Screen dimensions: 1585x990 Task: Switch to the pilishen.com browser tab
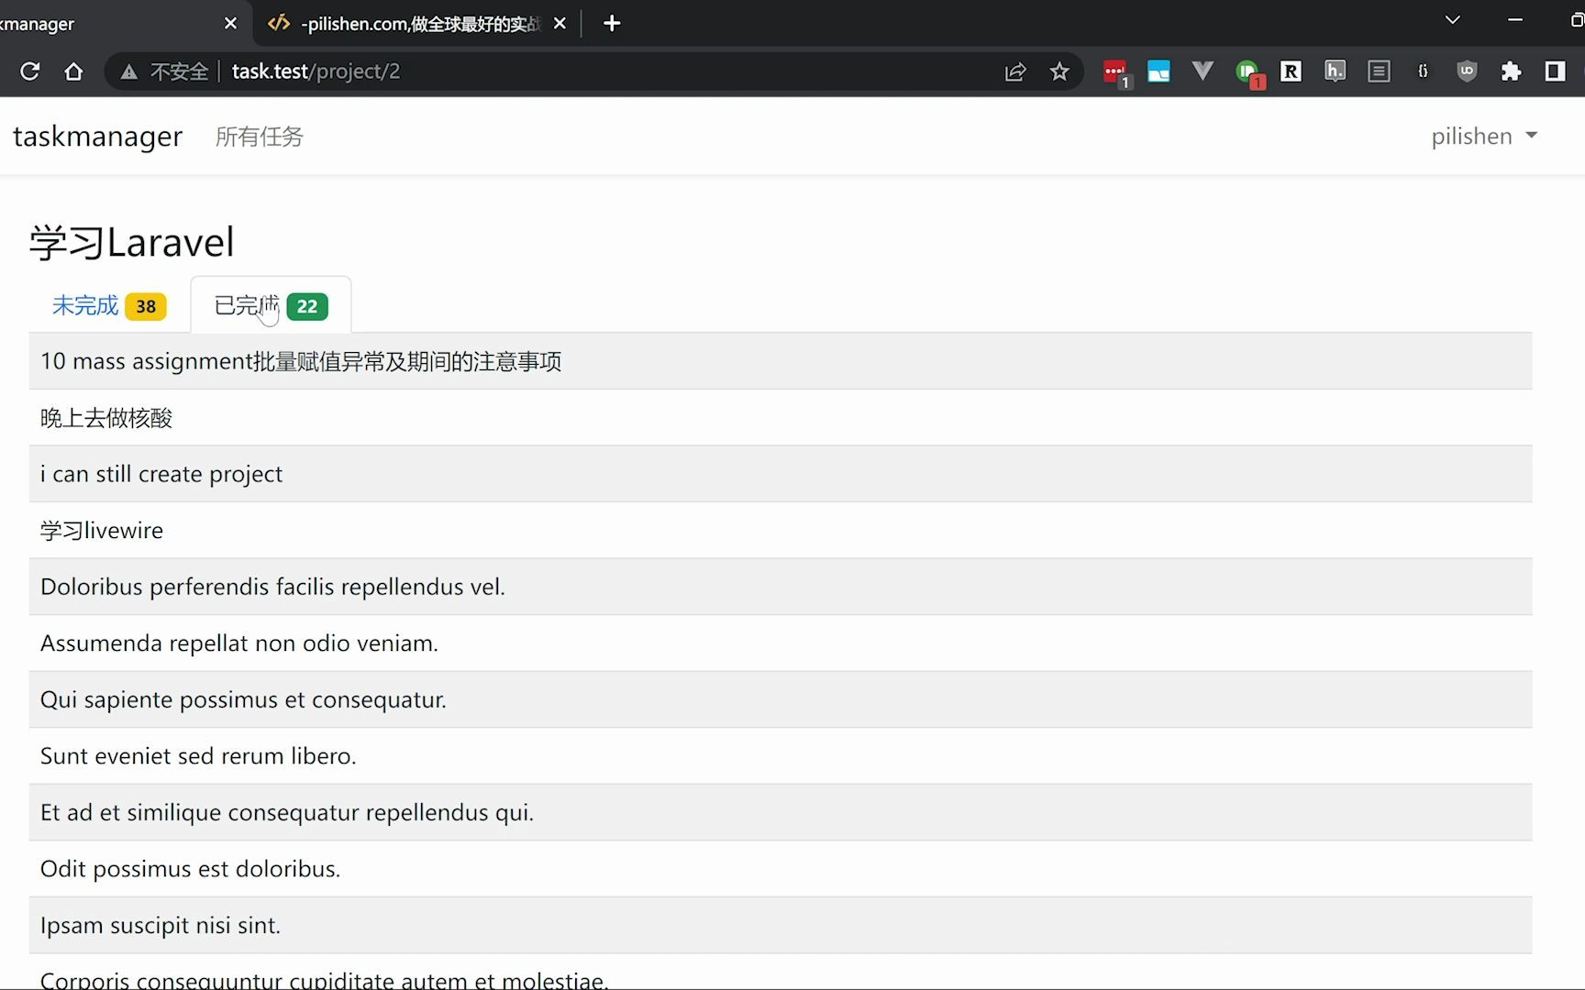[416, 23]
